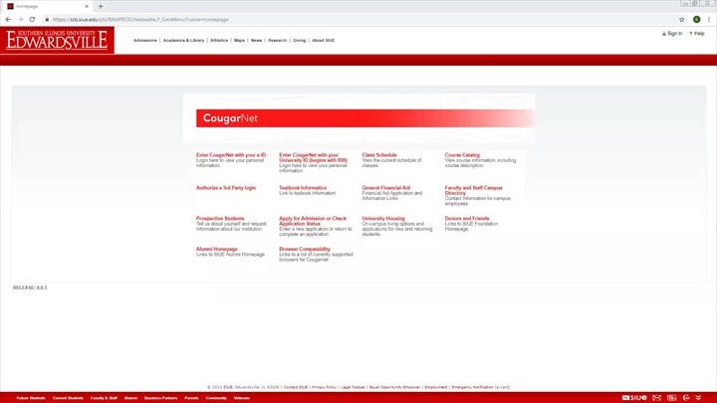This screenshot has width=717, height=403.
Task: Open the Course Catalog link
Action: (x=462, y=155)
